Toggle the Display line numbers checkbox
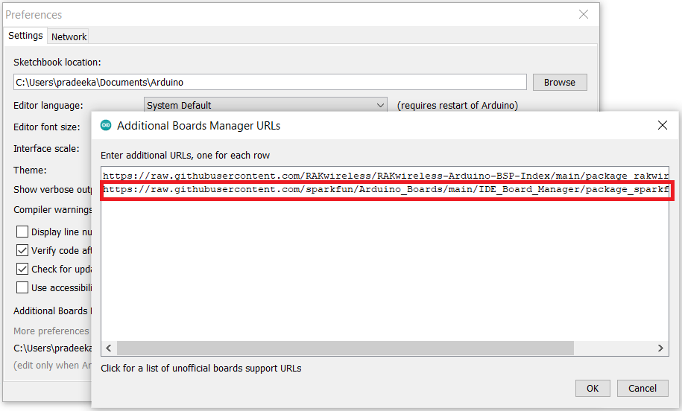Image resolution: width=682 pixels, height=411 pixels. 22,232
